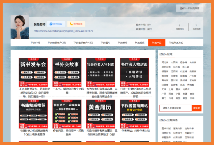Click the 在线咨询 online consultation button
This screenshot has height=145, width=214.
click(x=56, y=24)
